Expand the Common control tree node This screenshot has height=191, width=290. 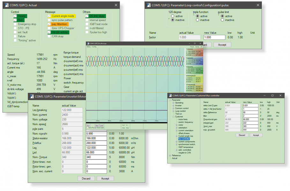(173, 108)
